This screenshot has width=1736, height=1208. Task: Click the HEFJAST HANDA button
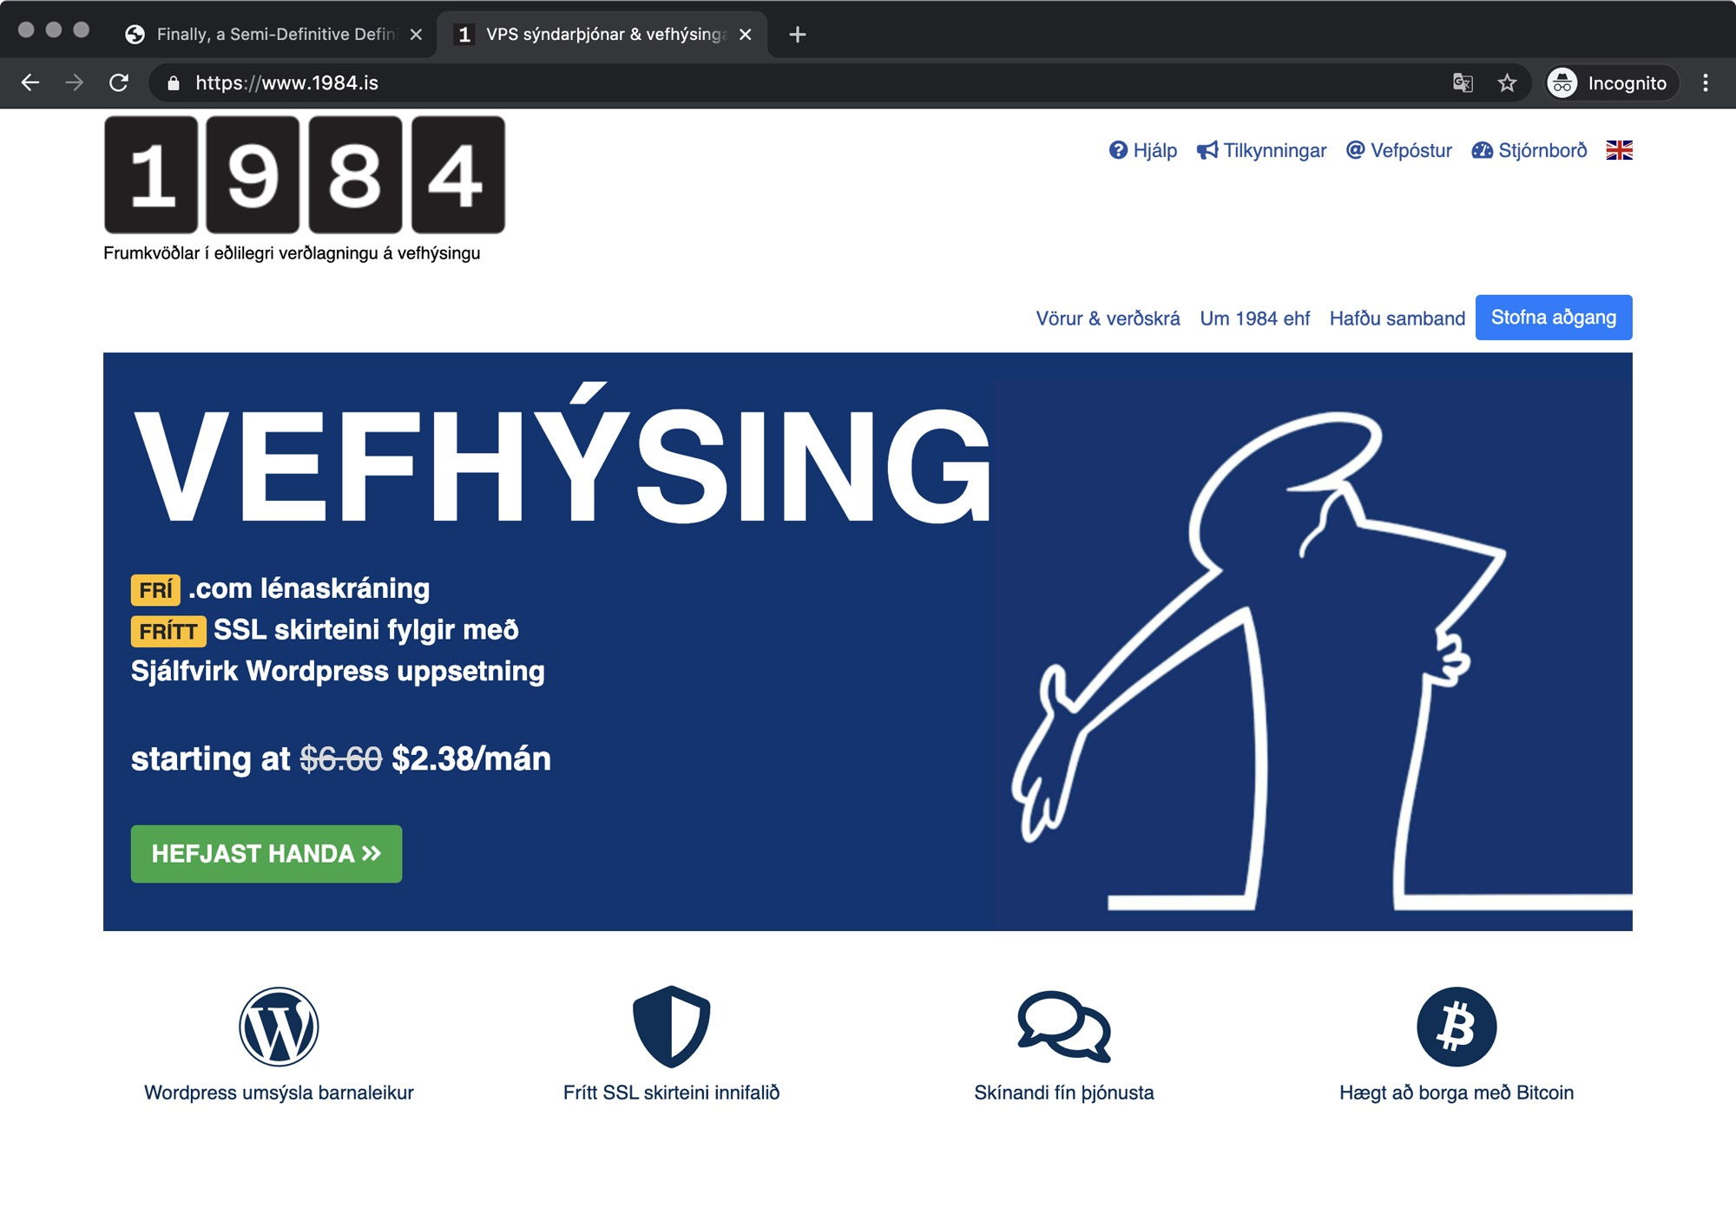tap(266, 854)
